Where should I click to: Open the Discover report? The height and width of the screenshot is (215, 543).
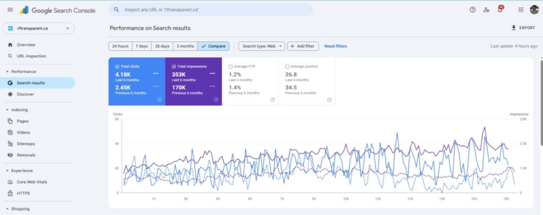click(25, 94)
